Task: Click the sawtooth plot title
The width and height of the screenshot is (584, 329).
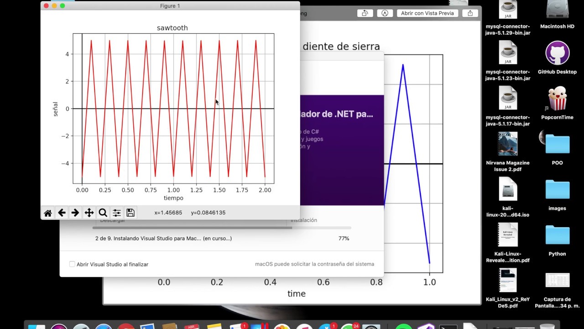Action: tap(172, 28)
